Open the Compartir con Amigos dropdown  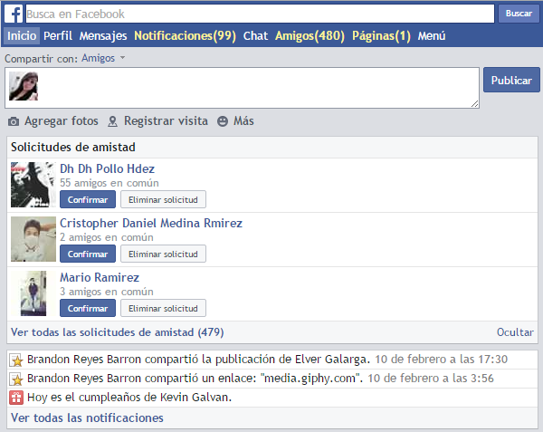click(103, 58)
